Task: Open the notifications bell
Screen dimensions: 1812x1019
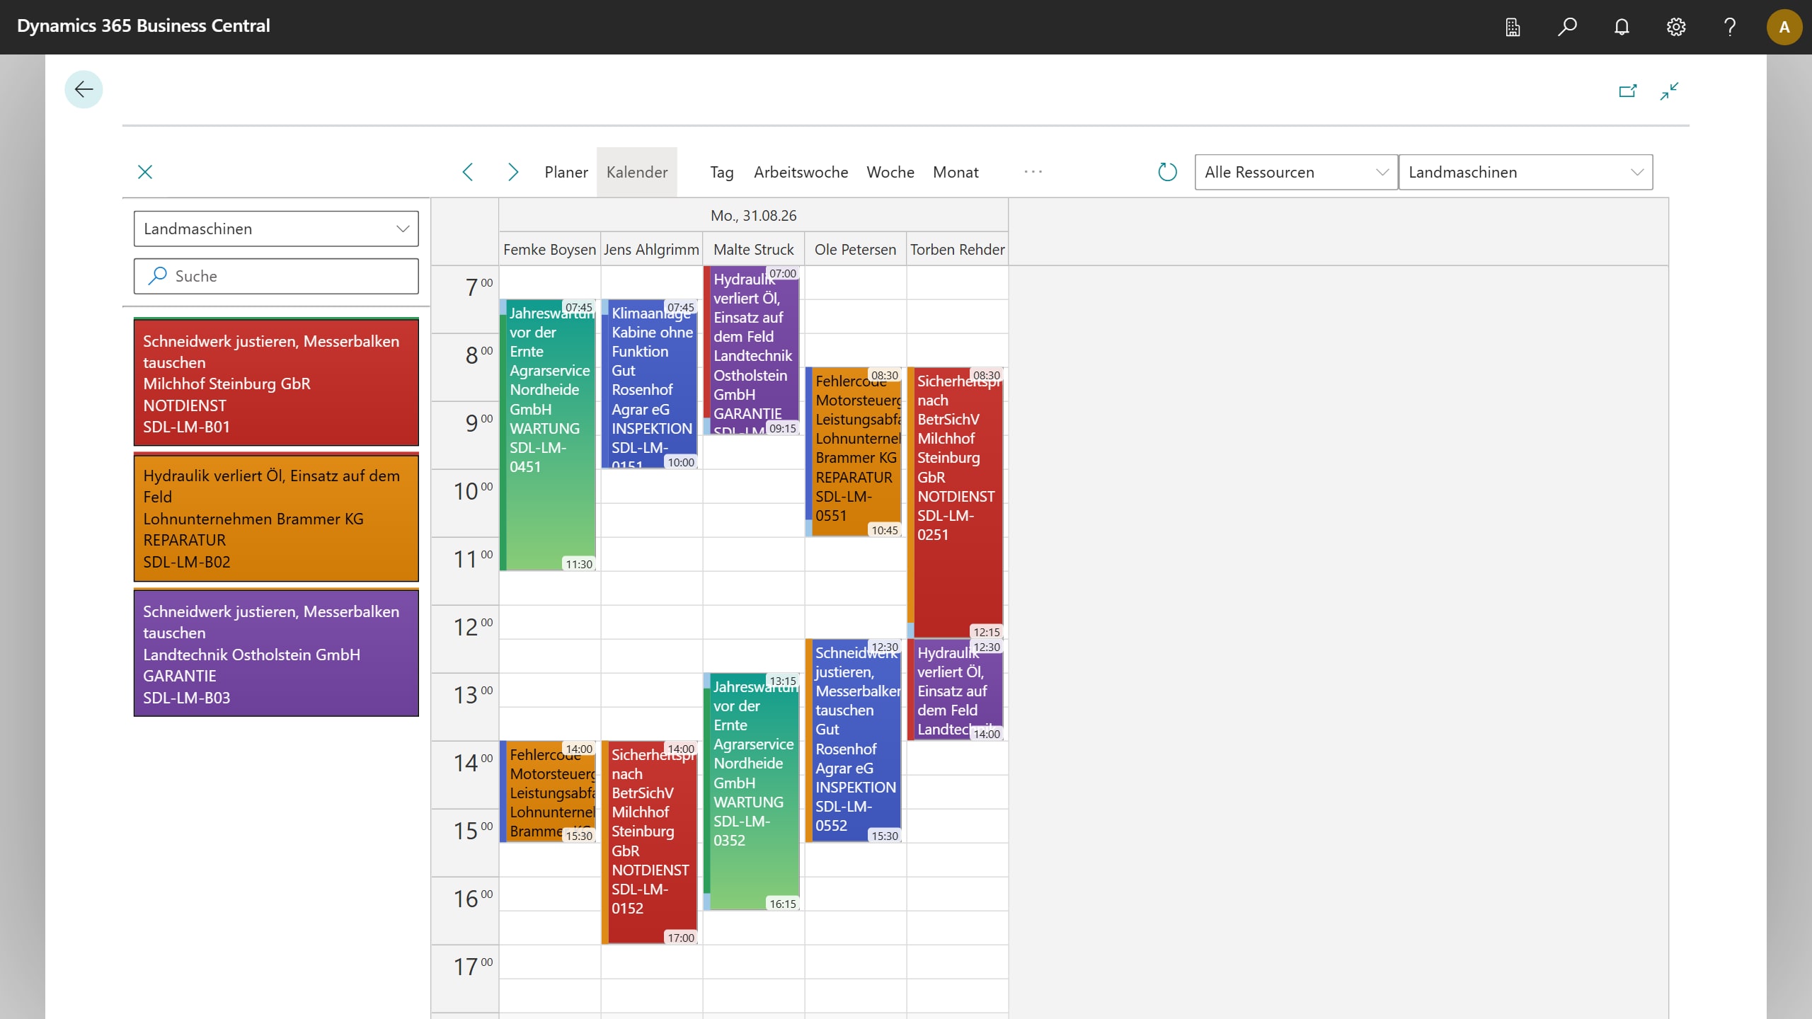Action: tap(1622, 27)
